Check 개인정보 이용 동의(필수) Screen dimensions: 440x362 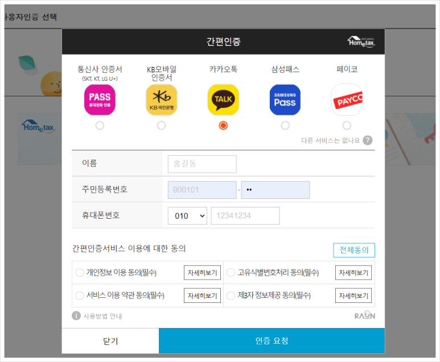[80, 273]
